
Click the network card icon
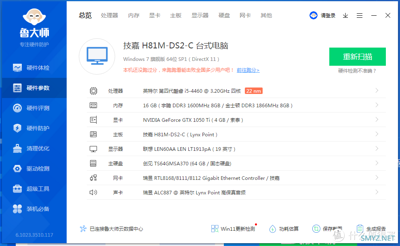93,178
